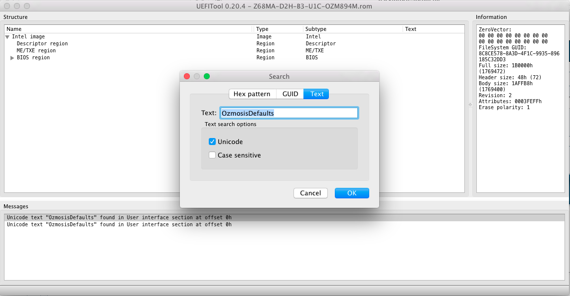Click the Descriptor subtype cell
This screenshot has width=570, height=296.
321,44
